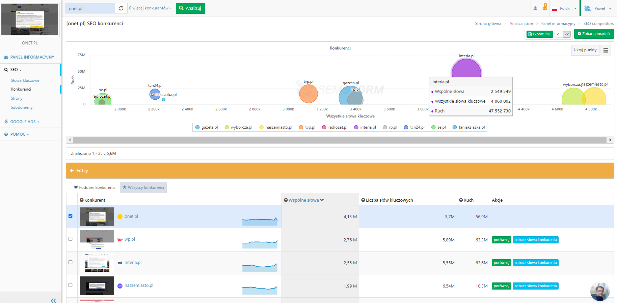Image resolution: width=617 pixels, height=303 pixels.
Task: Click the refresh icon beside domain field
Action: click(x=121, y=8)
